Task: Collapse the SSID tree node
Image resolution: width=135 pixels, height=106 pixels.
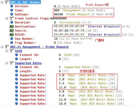Action: pos(7,51)
